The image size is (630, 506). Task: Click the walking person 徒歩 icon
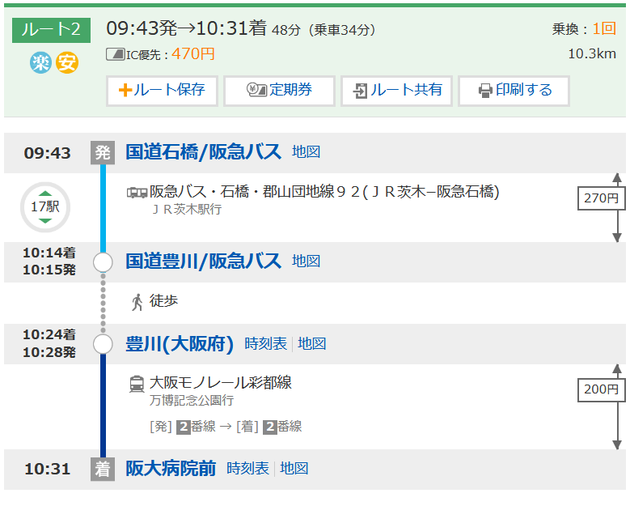tap(137, 302)
